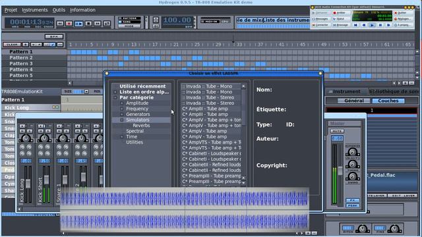
Task: Open the Outils menu
Action: (x=59, y=10)
